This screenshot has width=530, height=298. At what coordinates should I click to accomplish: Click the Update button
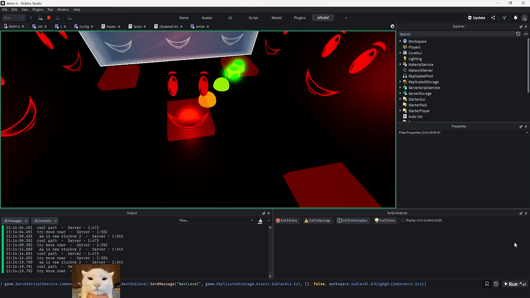tap(476, 18)
